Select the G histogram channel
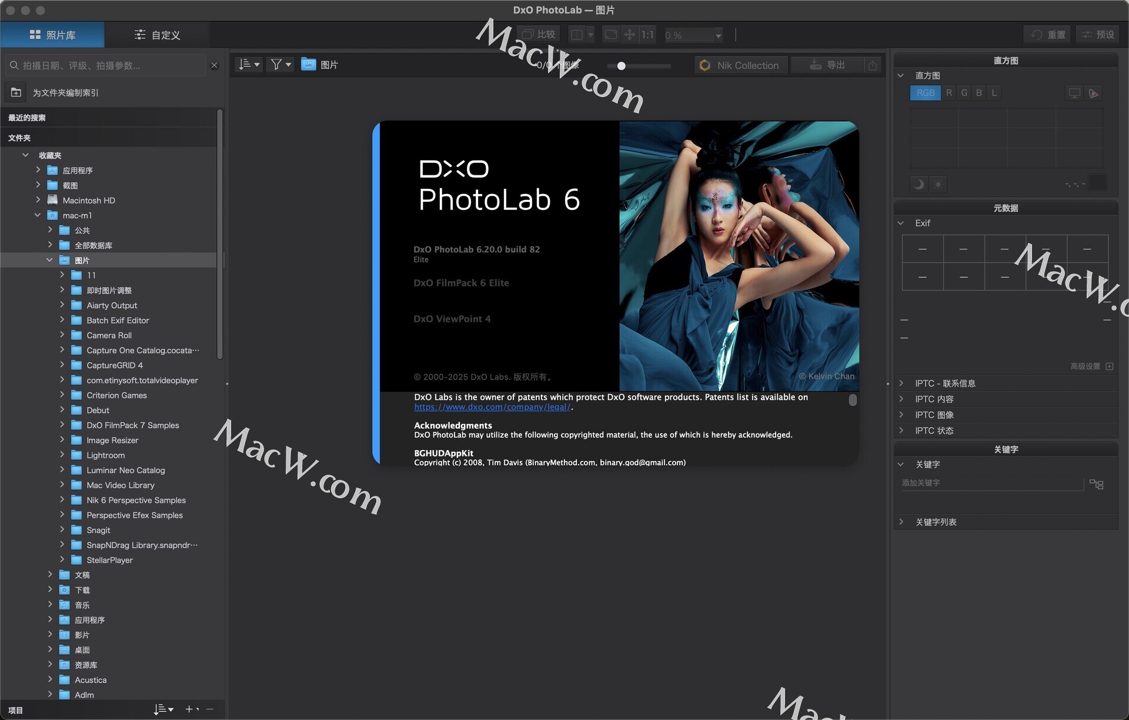This screenshot has width=1129, height=720. click(964, 93)
